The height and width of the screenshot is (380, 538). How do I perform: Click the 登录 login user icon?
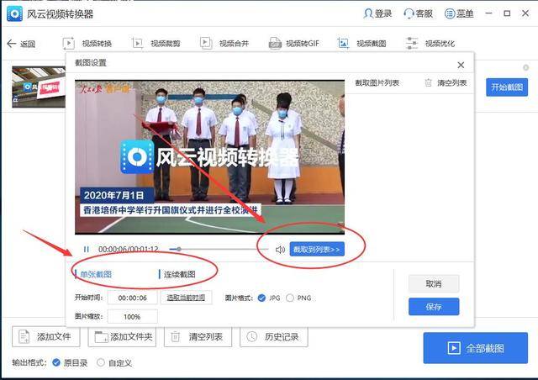368,13
